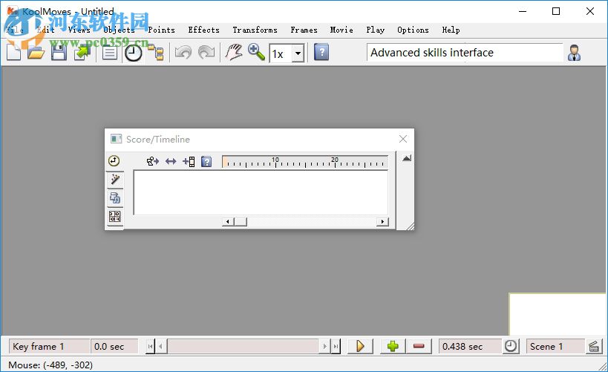Click the Advanced skills interface field
The width and height of the screenshot is (608, 372).
tap(465, 53)
